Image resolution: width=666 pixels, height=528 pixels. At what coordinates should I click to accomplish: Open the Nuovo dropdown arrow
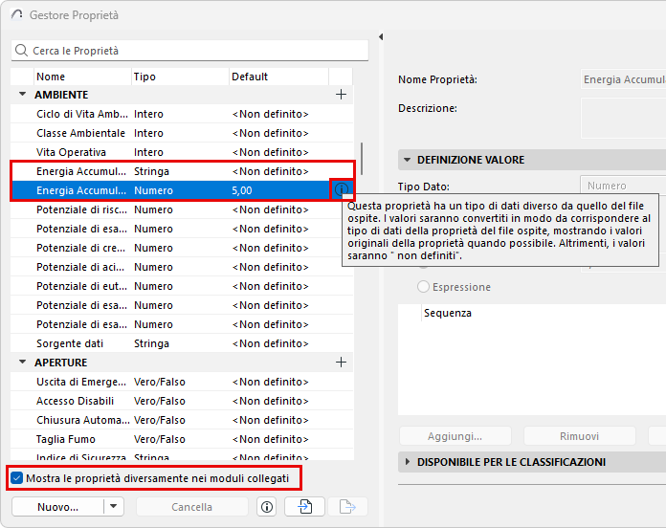coord(114,507)
